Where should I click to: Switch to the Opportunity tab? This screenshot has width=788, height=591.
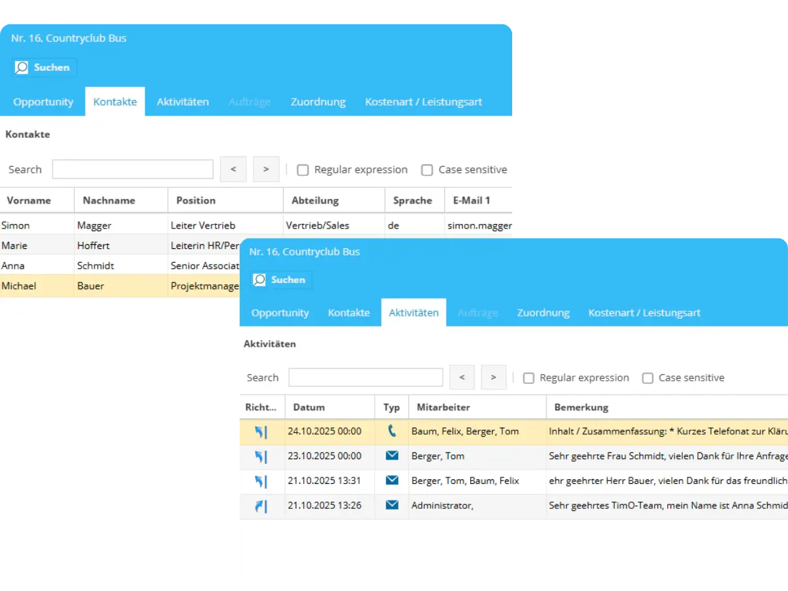tap(280, 313)
